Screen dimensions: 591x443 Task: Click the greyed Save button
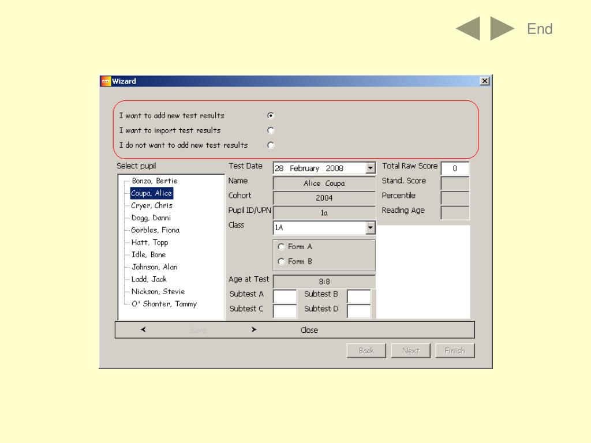(199, 331)
